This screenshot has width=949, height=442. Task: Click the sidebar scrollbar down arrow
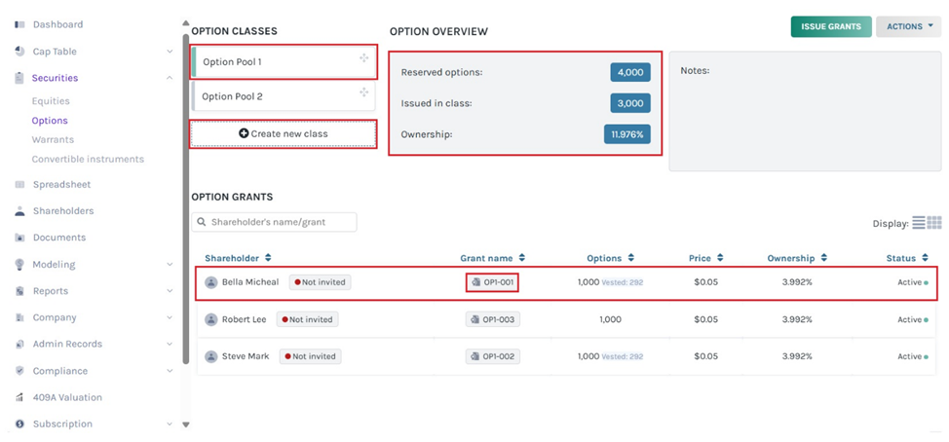pos(186,424)
